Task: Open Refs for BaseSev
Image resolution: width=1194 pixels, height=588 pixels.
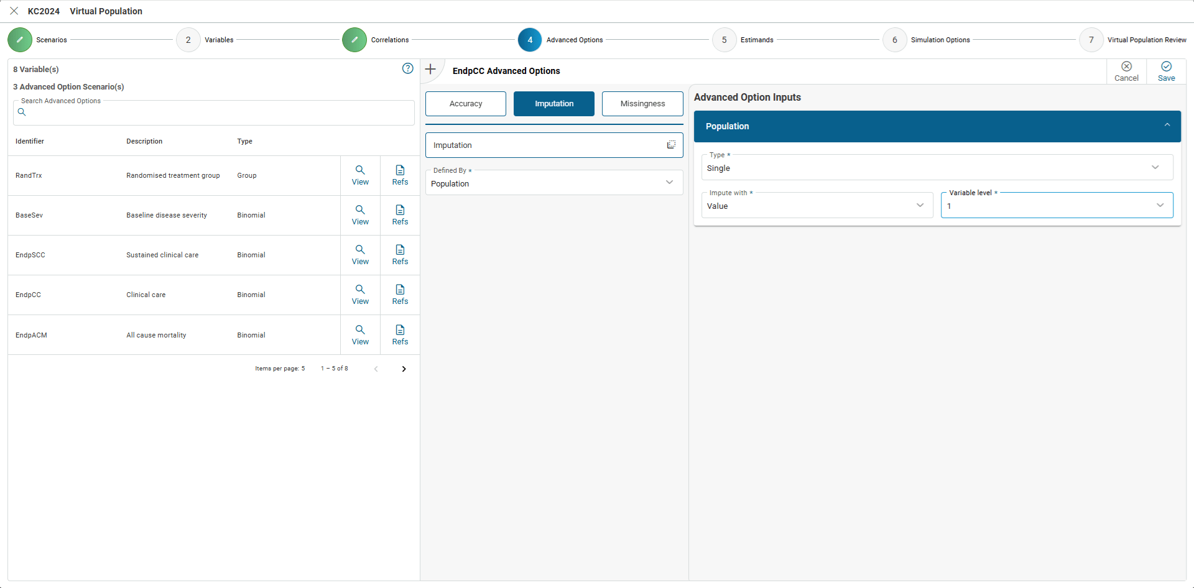Action: point(400,215)
